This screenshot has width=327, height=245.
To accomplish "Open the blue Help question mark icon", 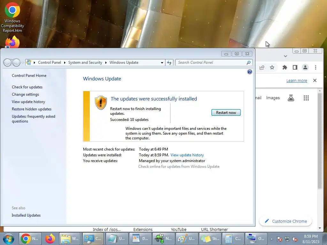I will 250,72.
